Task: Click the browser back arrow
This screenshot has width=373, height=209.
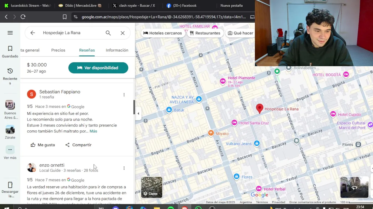Action: 6,17
